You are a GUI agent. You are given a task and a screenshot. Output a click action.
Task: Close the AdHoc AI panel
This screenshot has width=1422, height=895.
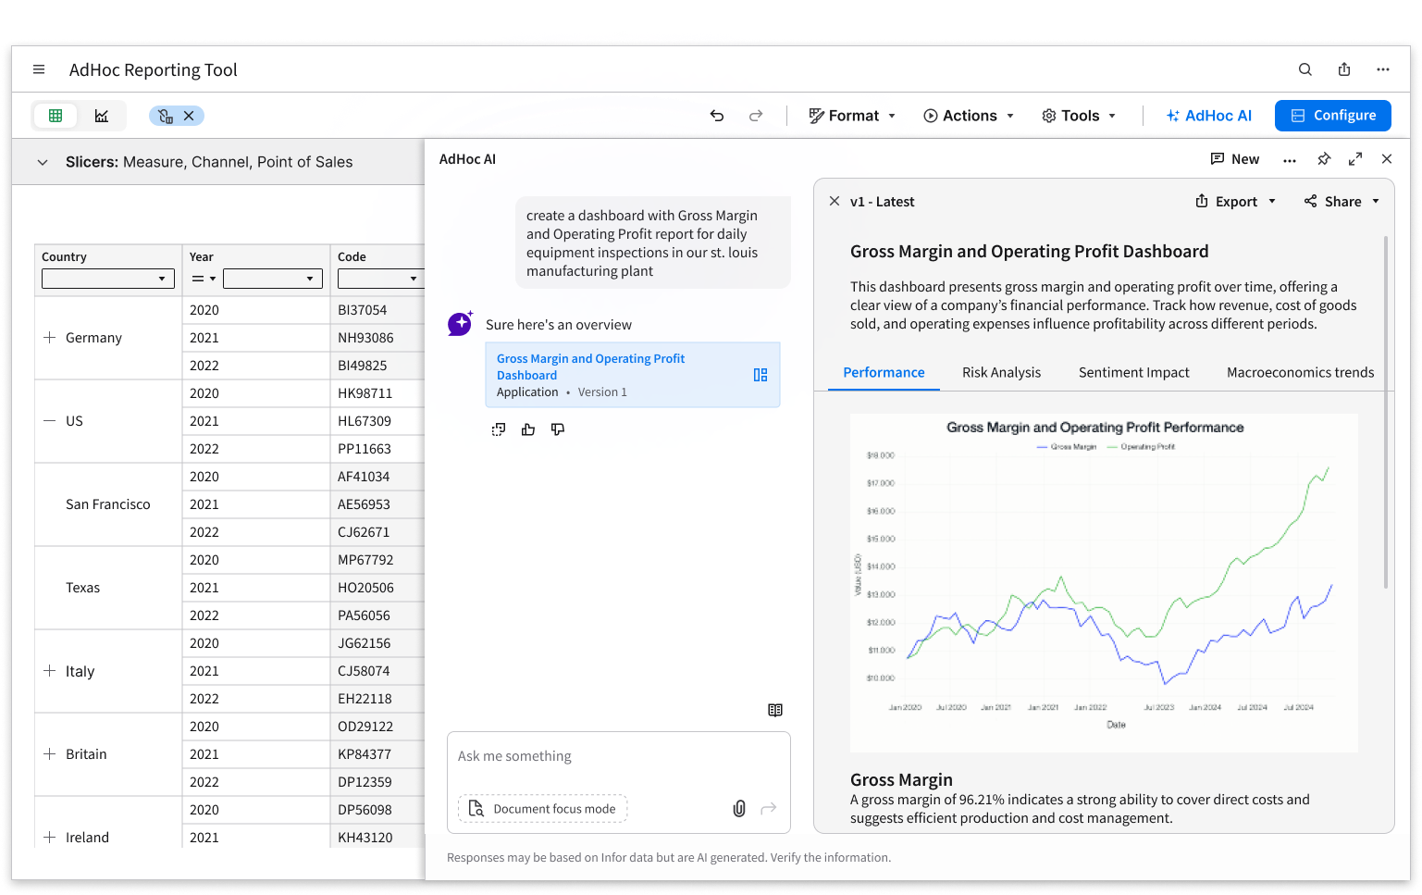(x=1387, y=159)
